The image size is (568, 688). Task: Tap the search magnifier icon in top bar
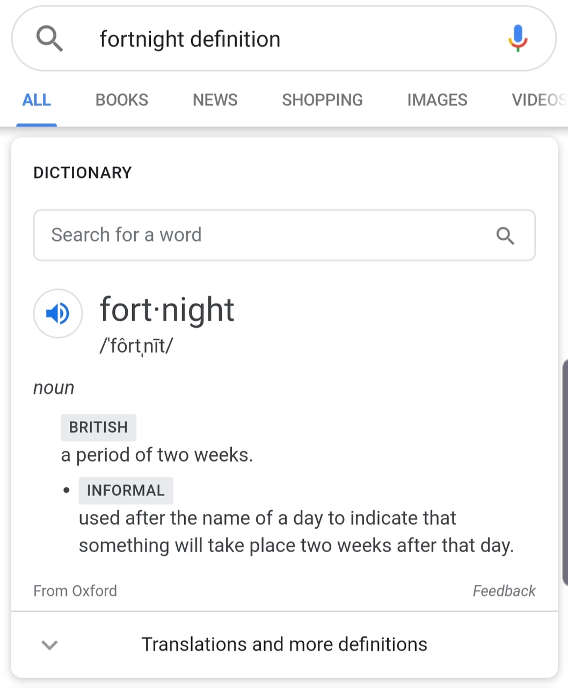point(49,39)
